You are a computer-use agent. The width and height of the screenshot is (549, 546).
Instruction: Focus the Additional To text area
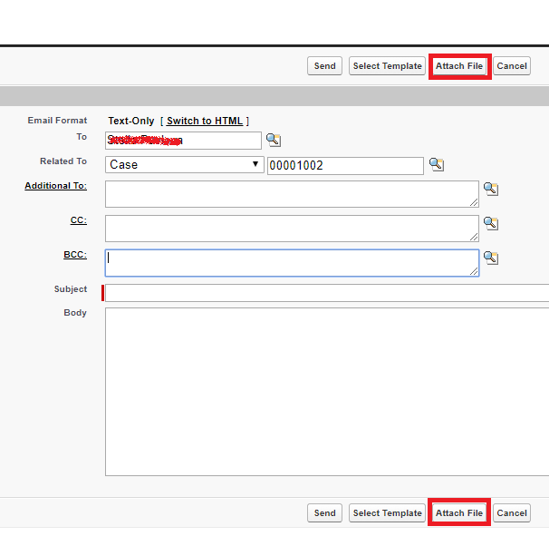click(292, 194)
